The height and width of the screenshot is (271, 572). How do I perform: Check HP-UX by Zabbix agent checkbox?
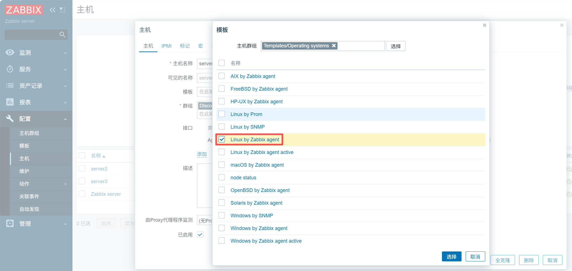tap(222, 101)
